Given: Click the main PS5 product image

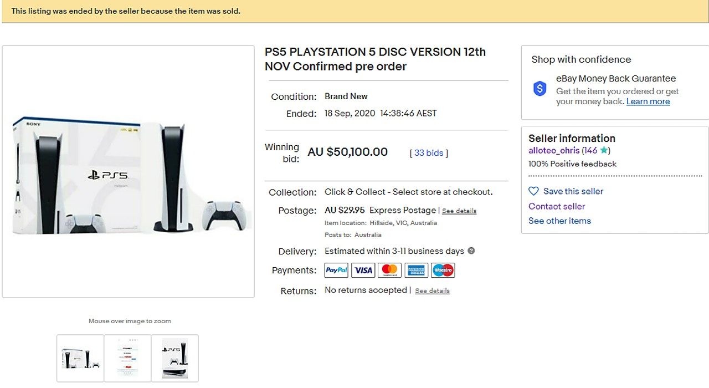Looking at the screenshot, I should pos(128,172).
